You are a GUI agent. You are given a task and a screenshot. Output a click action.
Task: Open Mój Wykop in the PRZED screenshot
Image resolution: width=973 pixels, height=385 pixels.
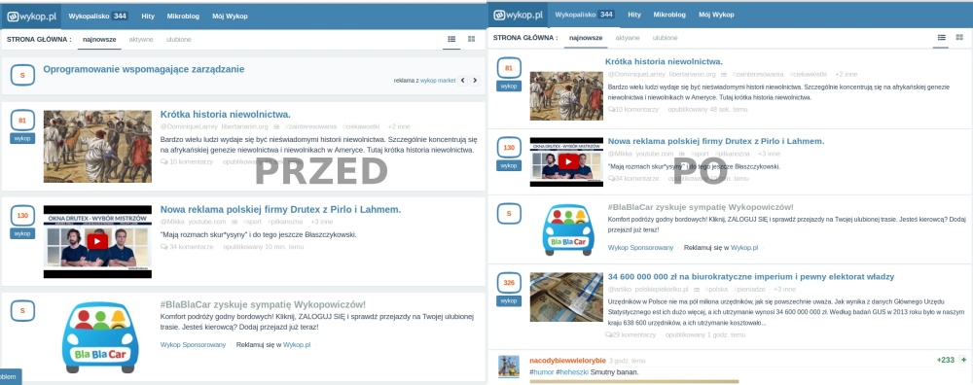pyautogui.click(x=230, y=17)
